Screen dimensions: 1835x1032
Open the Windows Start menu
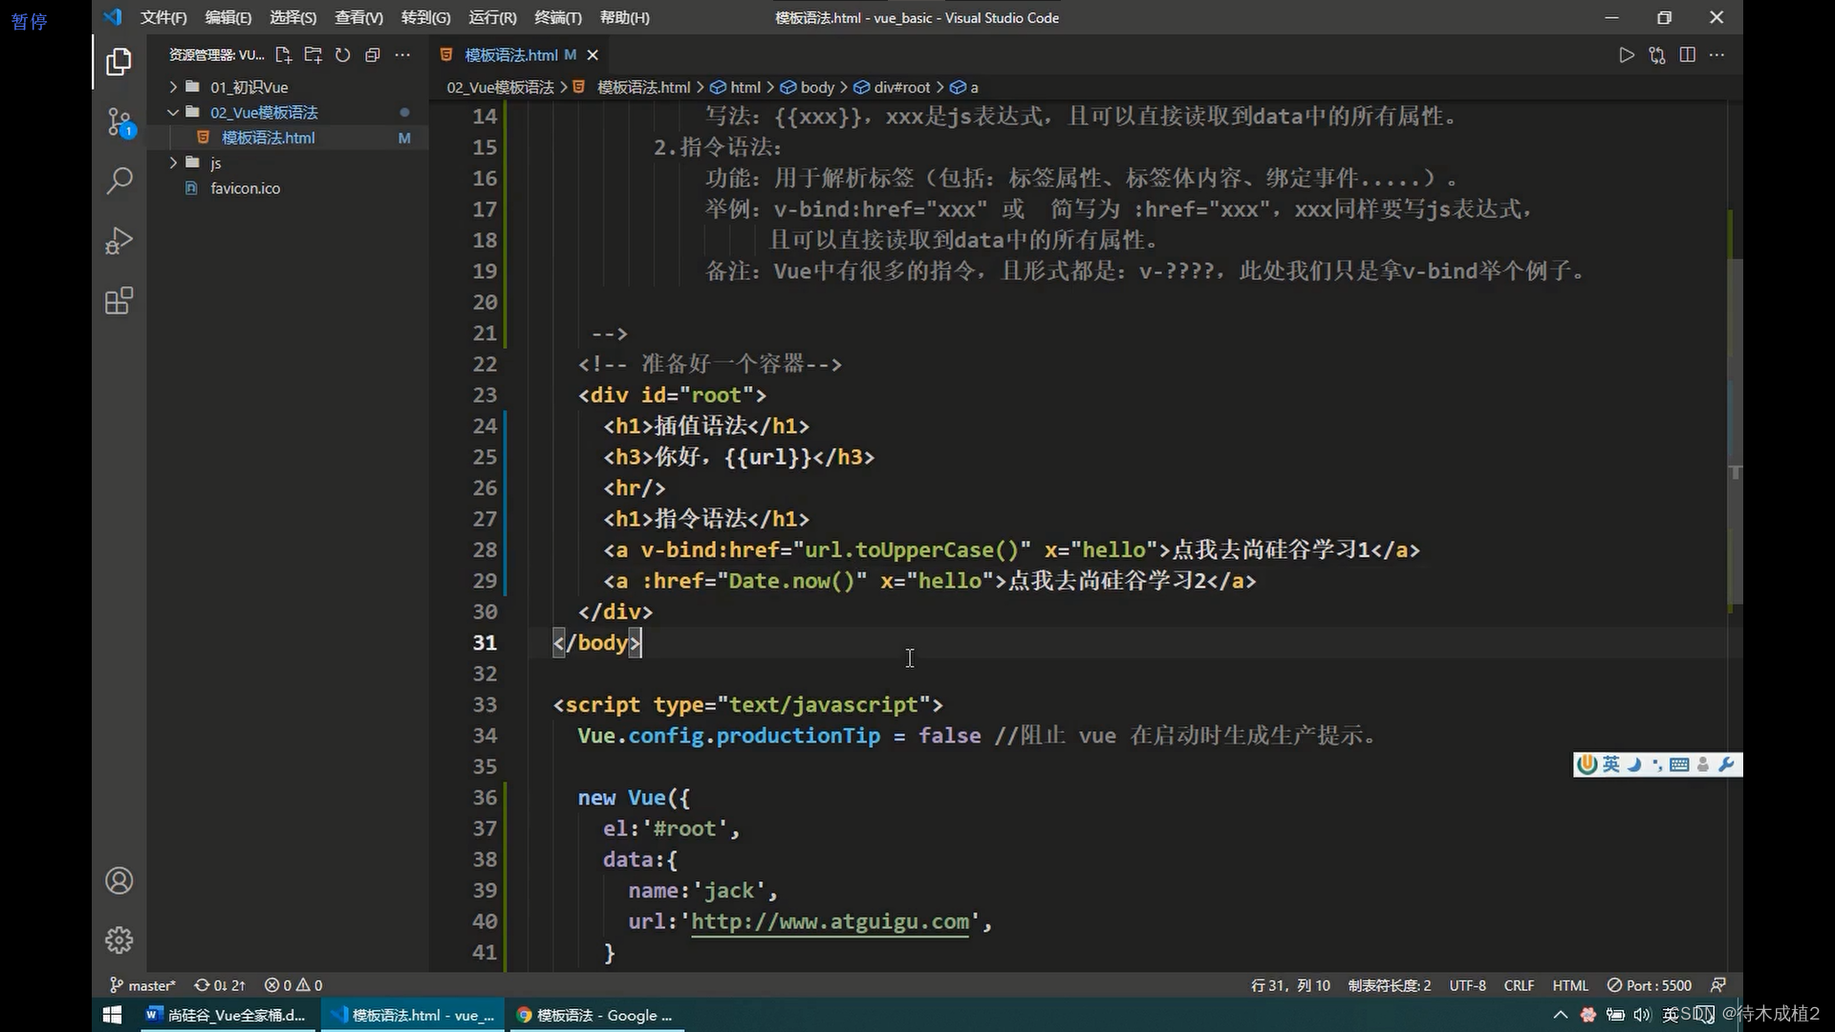(112, 1015)
